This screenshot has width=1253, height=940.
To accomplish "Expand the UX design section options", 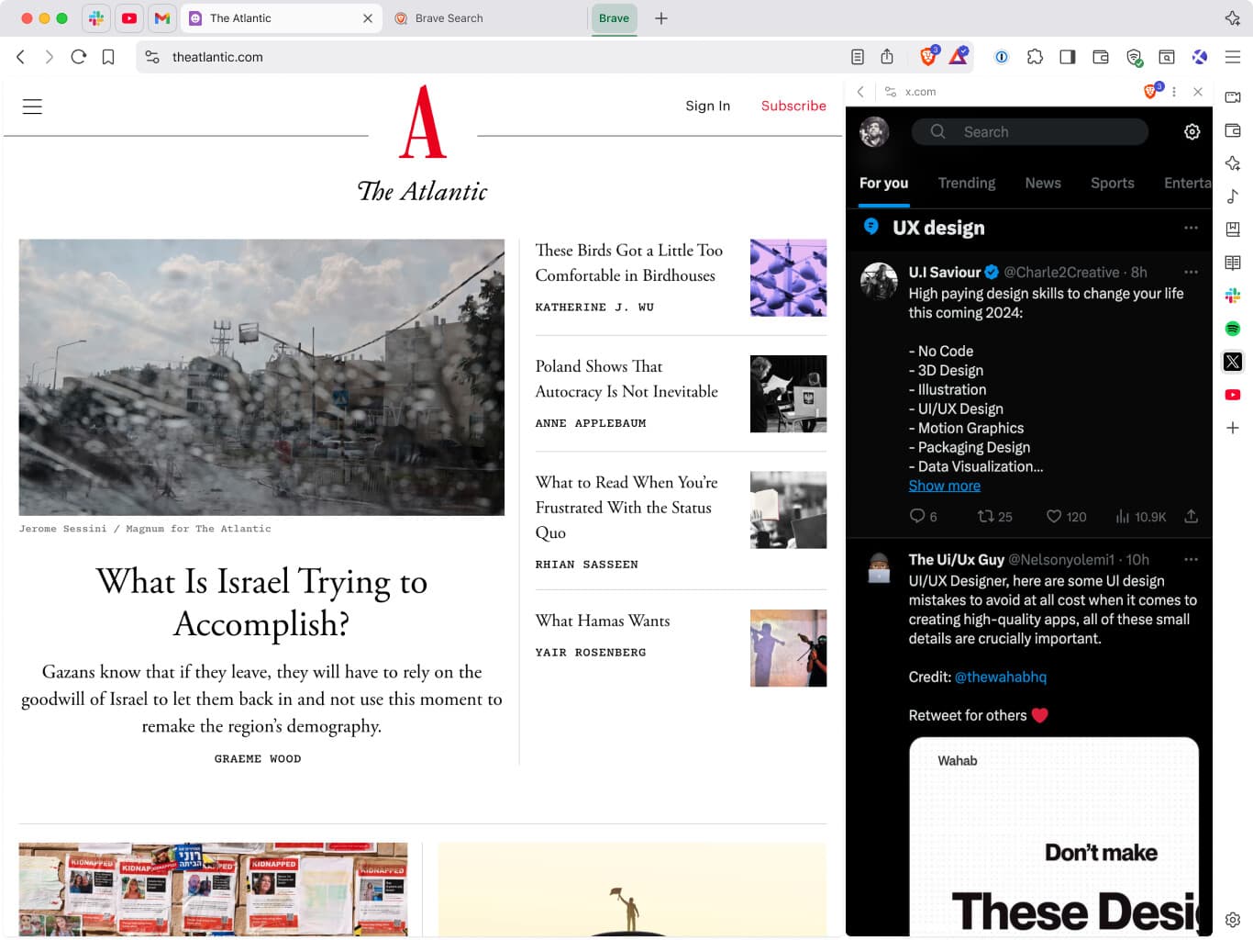I will pos(1191,228).
